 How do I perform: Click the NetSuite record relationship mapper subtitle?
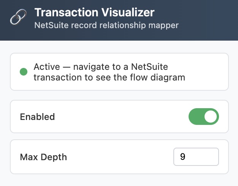click(x=106, y=25)
